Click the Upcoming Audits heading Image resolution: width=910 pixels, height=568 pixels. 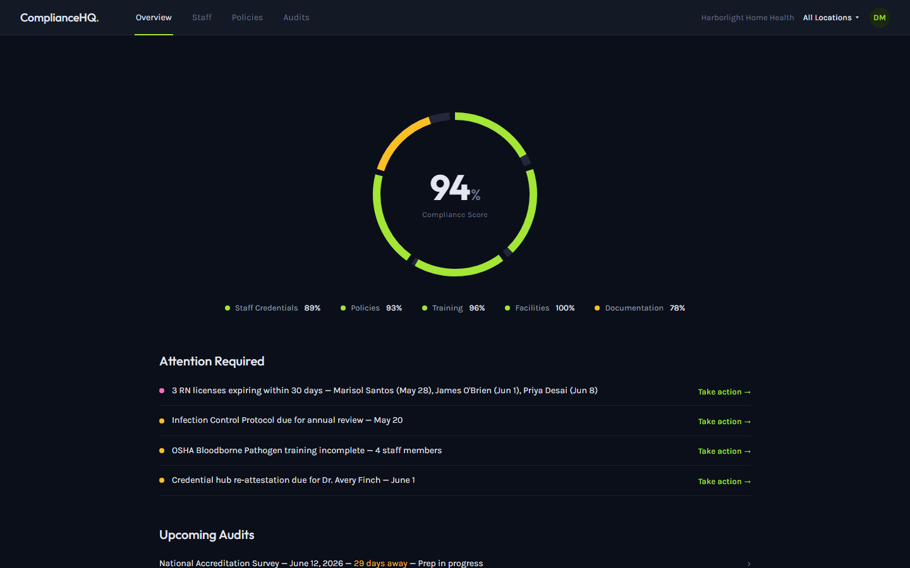[207, 535]
